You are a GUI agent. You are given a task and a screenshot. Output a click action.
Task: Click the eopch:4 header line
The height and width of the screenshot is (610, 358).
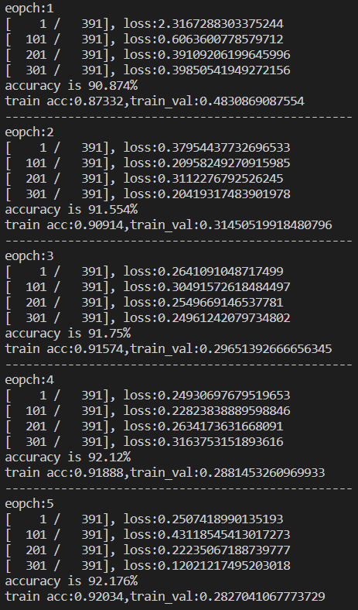click(29, 379)
